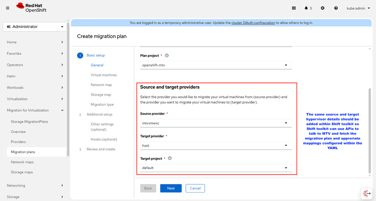Click Plan project help tooltip icon
376x201 pixels.
(167, 56)
